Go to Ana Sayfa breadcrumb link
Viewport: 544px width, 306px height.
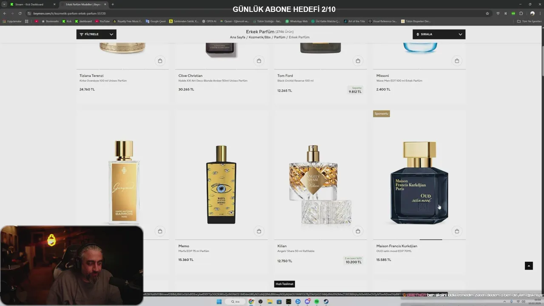click(238, 37)
